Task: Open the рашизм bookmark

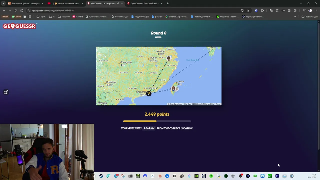Action: (x=157, y=17)
